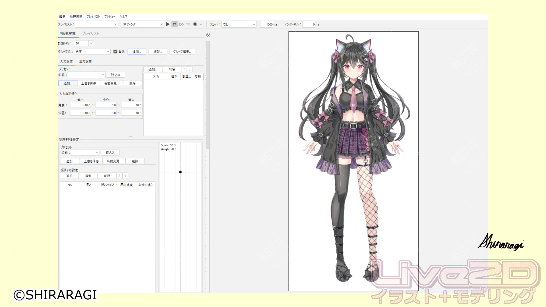
Task: Click the record icon in the toolbar
Action: click(x=195, y=24)
